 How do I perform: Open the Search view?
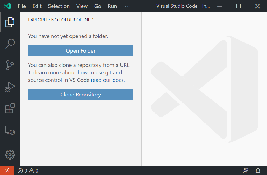pyautogui.click(x=10, y=44)
